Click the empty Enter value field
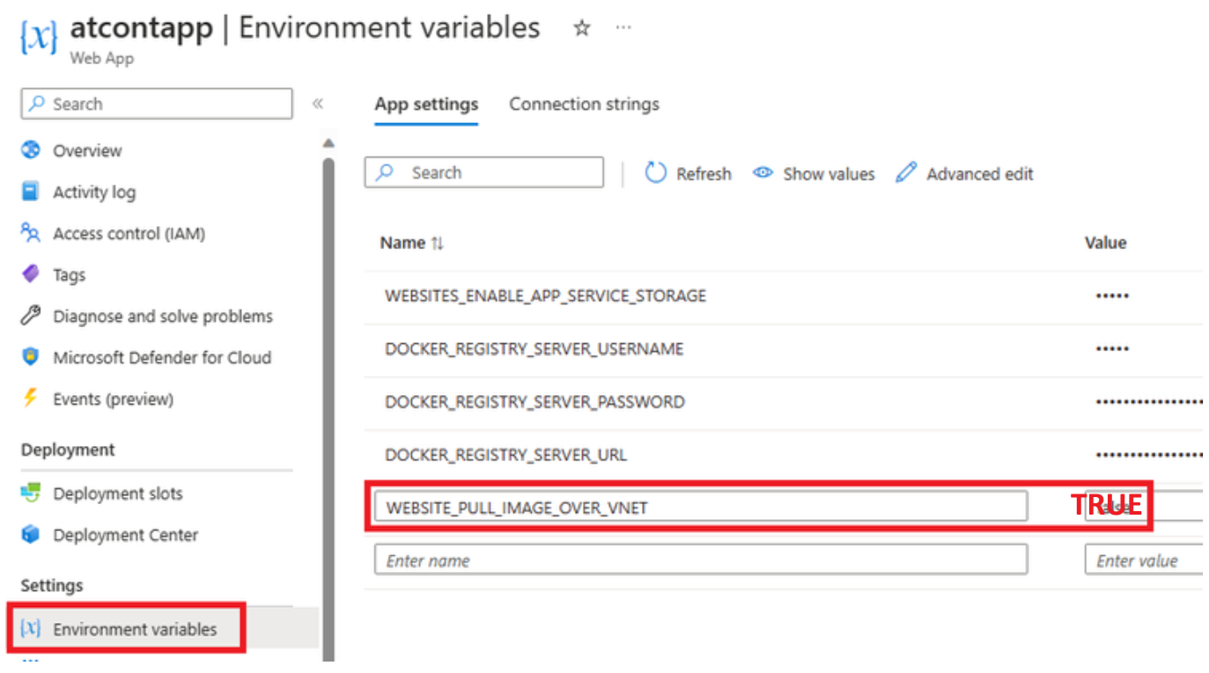Viewport: 1209px width, 673px height. point(1143,560)
